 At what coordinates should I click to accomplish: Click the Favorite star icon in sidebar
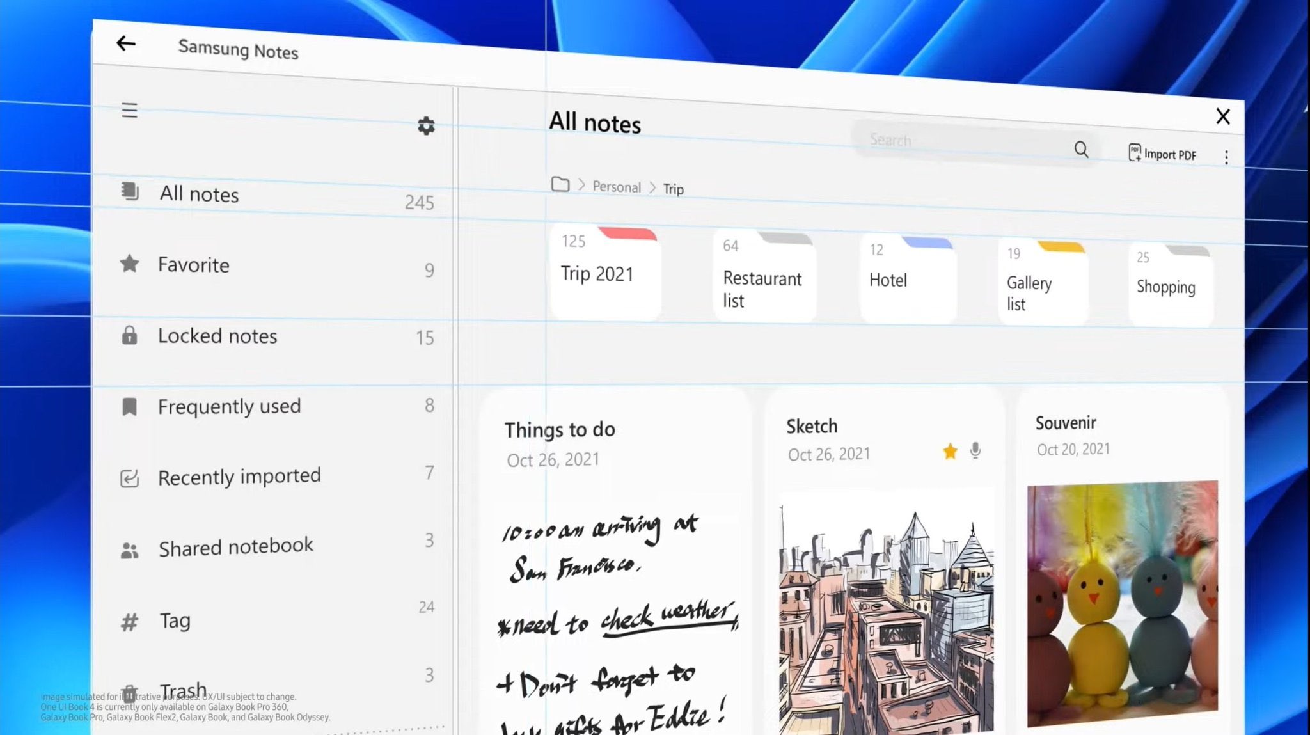130,263
